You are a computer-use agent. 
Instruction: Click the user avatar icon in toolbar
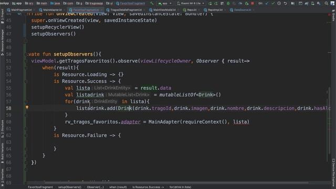[332, 4]
